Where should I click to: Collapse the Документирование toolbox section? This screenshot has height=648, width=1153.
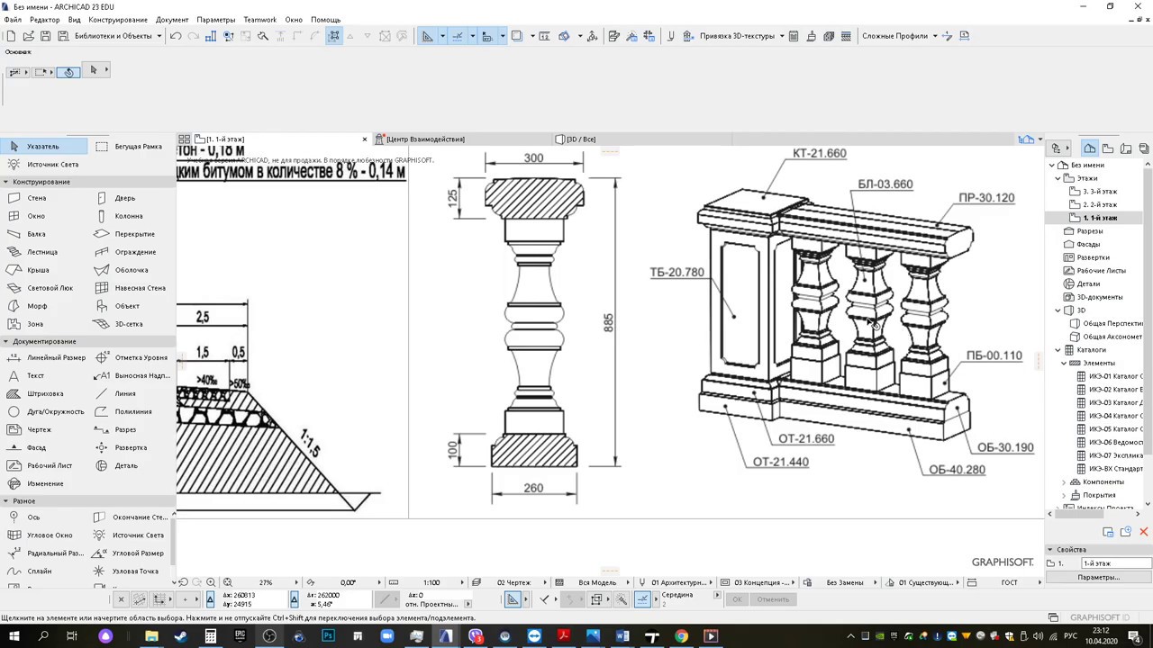[x=5, y=341]
